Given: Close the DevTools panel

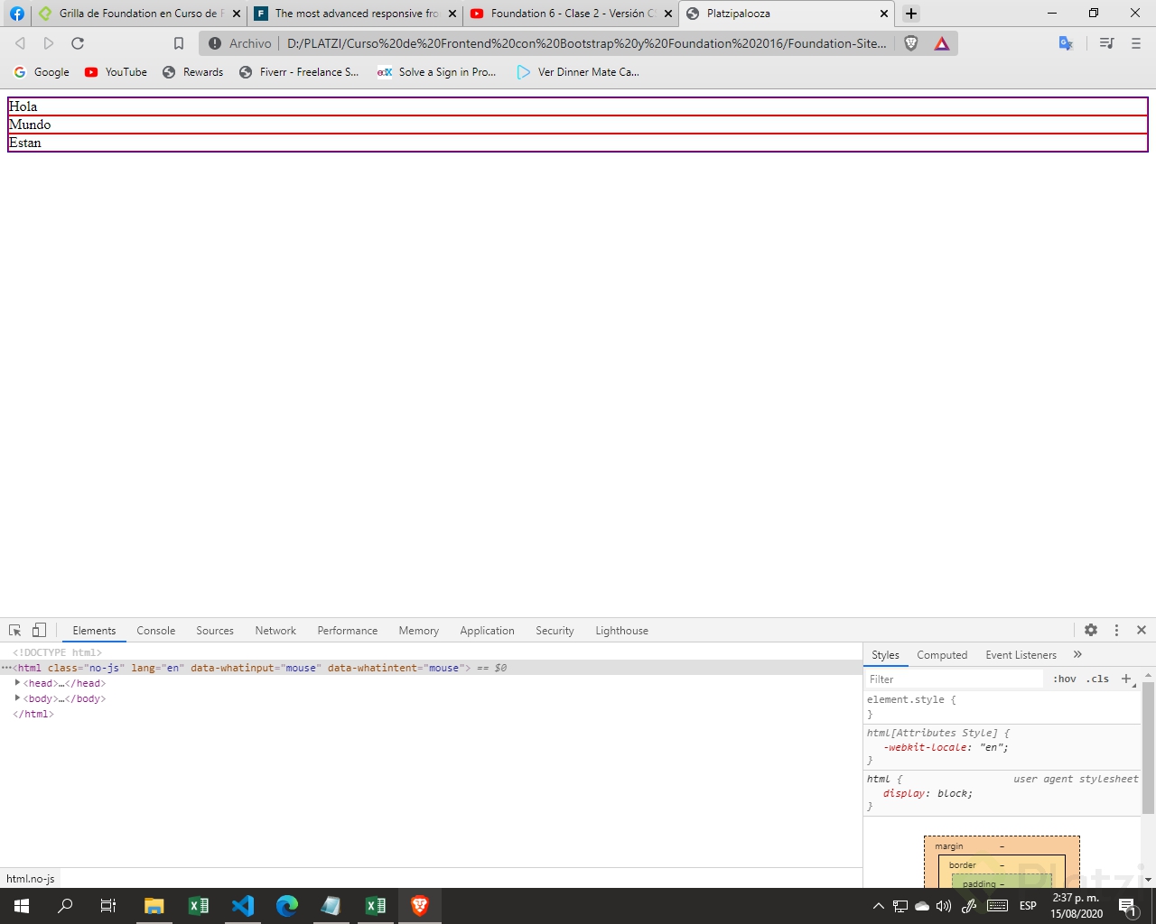Looking at the screenshot, I should point(1142,630).
